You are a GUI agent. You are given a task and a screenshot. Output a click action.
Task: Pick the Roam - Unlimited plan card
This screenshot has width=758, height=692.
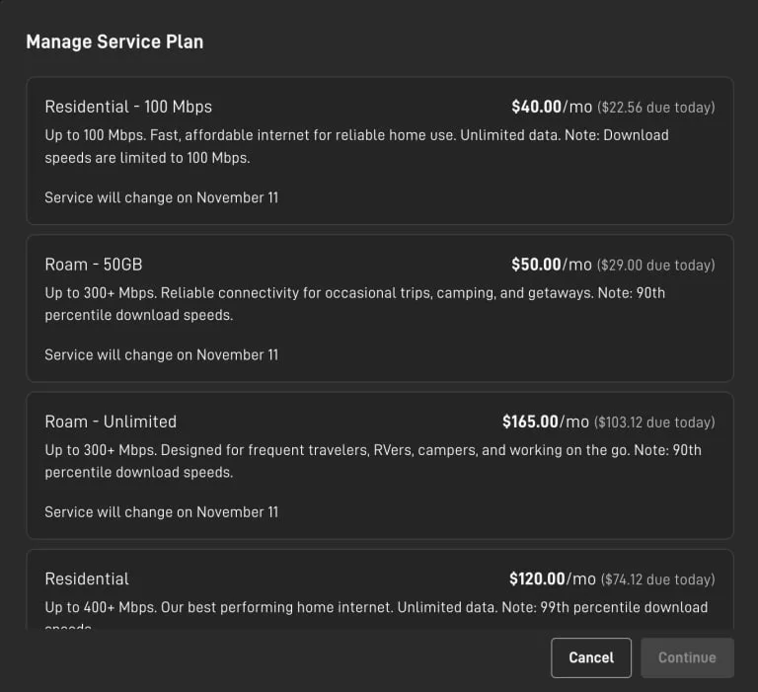pos(379,465)
